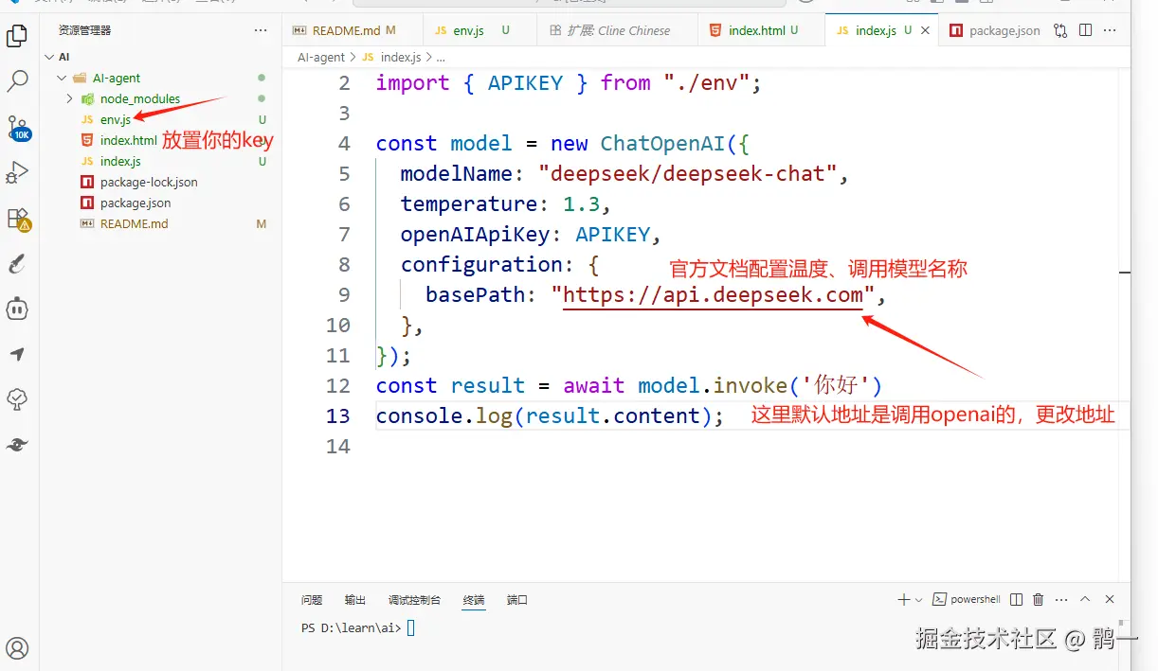1158x671 pixels.
Task: Maximize the terminal panel with up chevron
Action: coord(1085,600)
